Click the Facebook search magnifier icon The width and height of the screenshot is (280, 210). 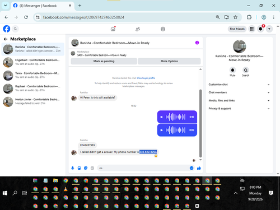pyautogui.click(x=16, y=29)
